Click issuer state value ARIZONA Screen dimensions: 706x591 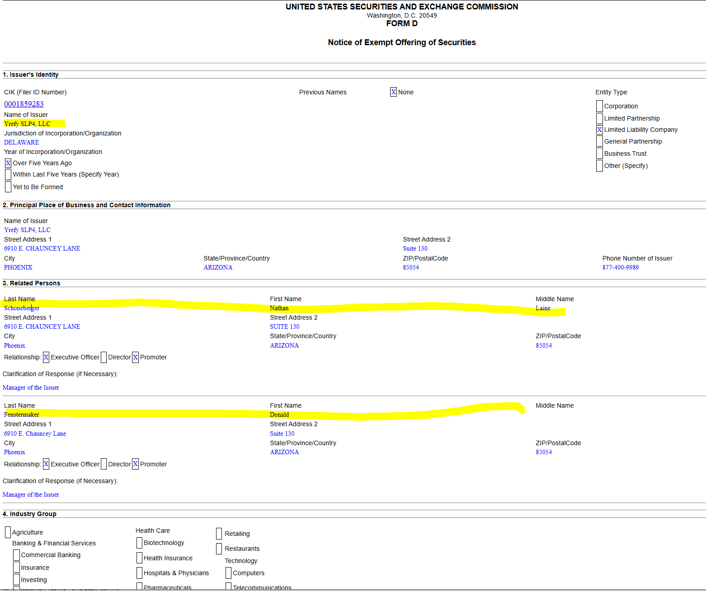point(218,267)
